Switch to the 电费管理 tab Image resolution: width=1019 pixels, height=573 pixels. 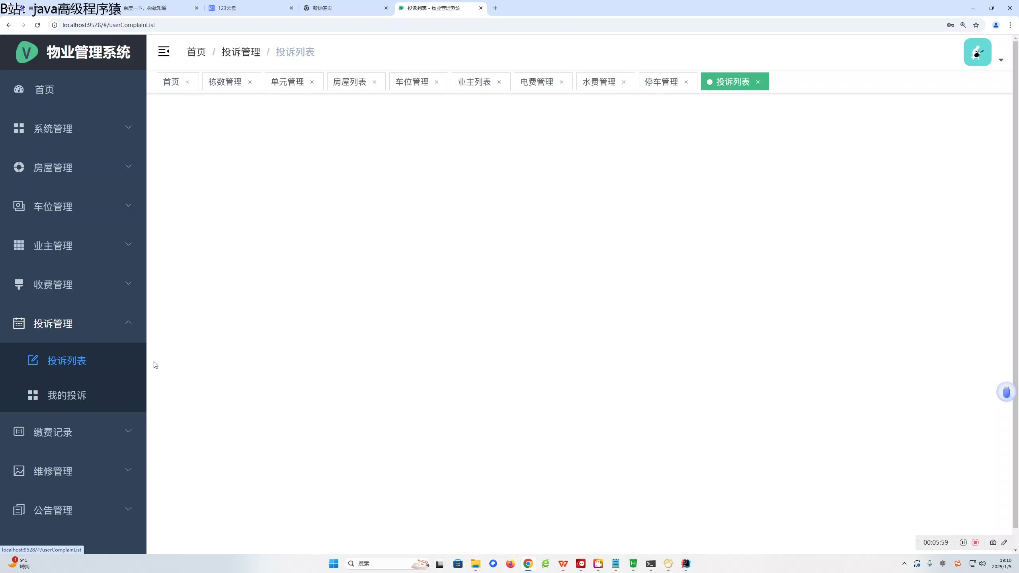(x=537, y=82)
